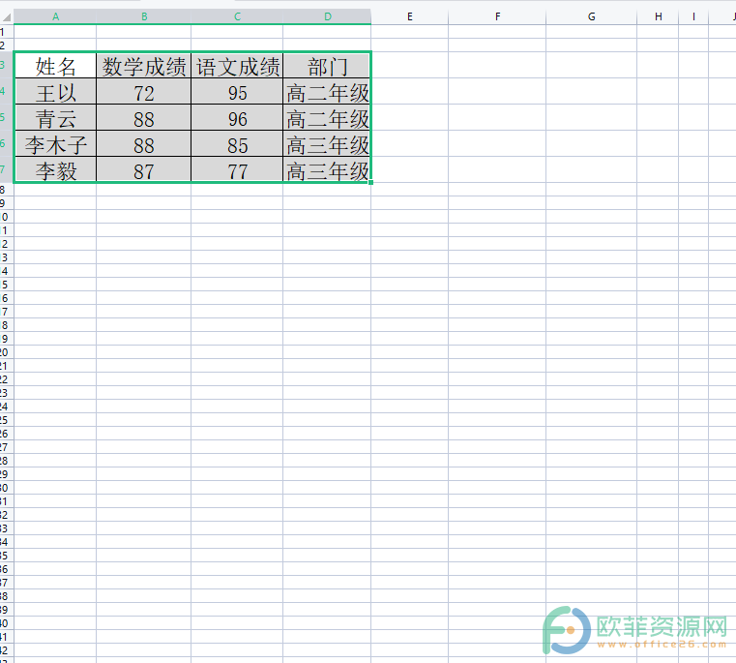The height and width of the screenshot is (663, 736).
Task: Click the 语文成绩 header cell
Action: (237, 65)
